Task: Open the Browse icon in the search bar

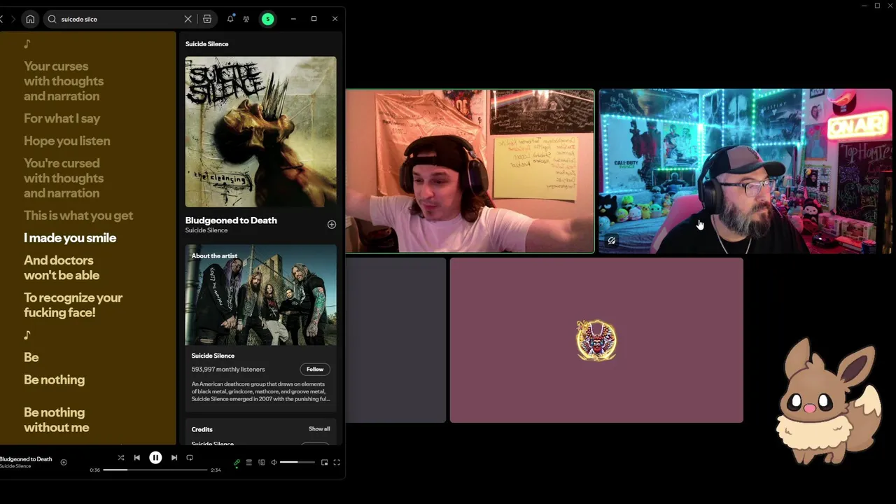Action: [x=207, y=19]
